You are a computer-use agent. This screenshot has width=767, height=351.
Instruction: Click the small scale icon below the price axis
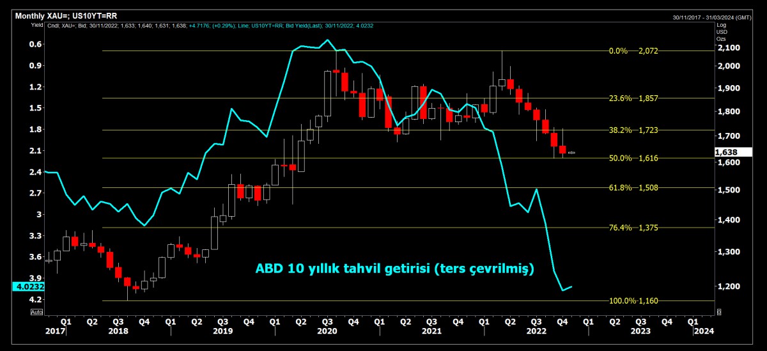(x=719, y=312)
